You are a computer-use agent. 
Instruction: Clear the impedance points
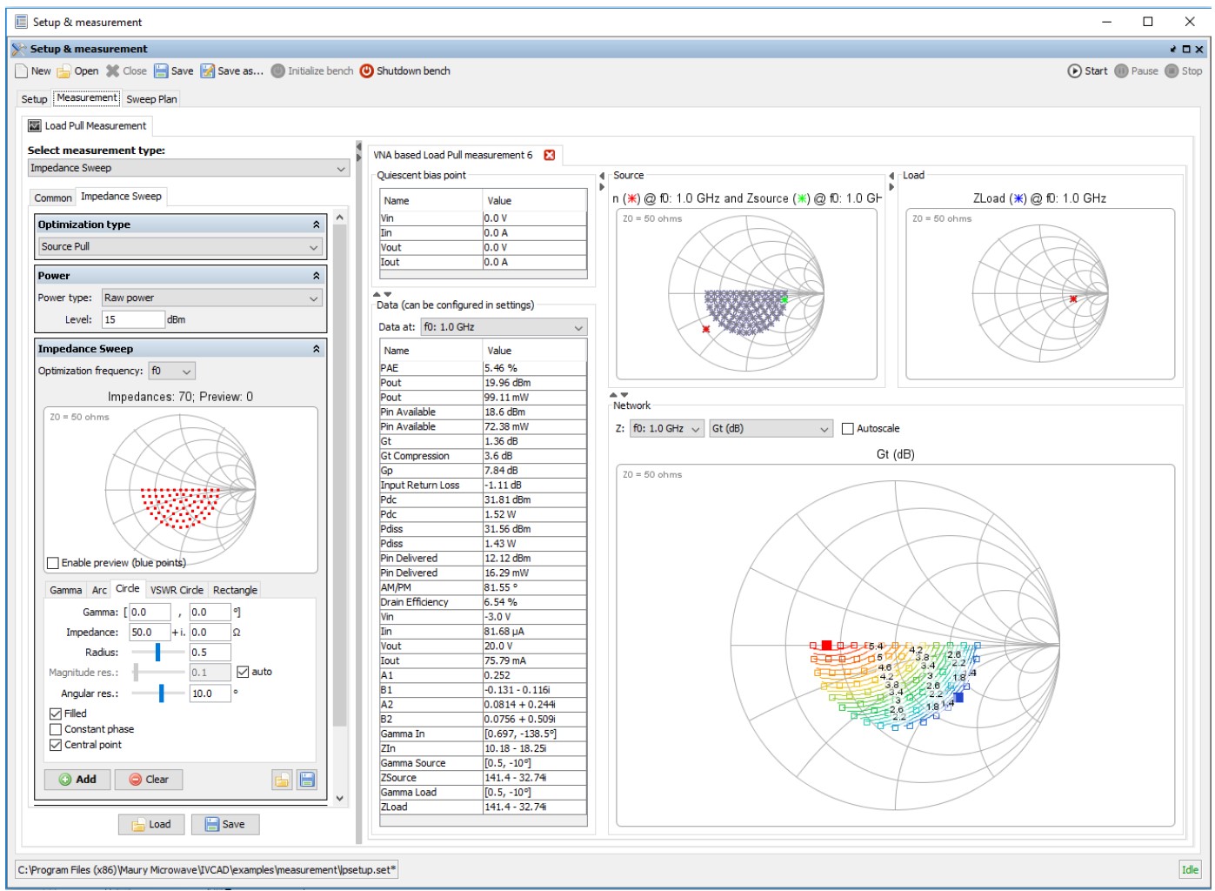[x=149, y=780]
